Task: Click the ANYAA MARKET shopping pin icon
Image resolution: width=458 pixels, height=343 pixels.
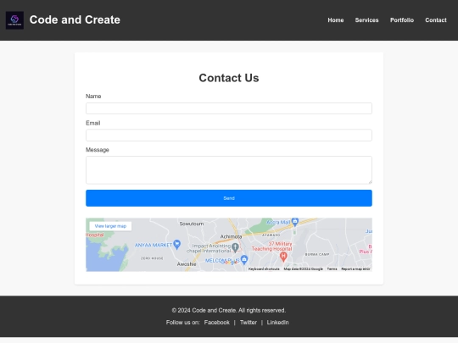Action: coord(176,245)
